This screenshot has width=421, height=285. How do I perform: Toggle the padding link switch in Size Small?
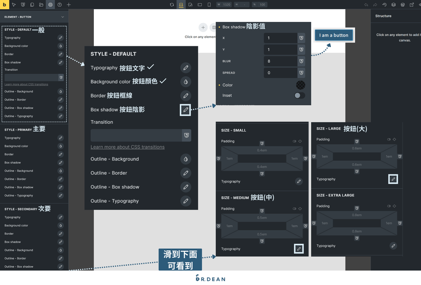tap(294, 141)
